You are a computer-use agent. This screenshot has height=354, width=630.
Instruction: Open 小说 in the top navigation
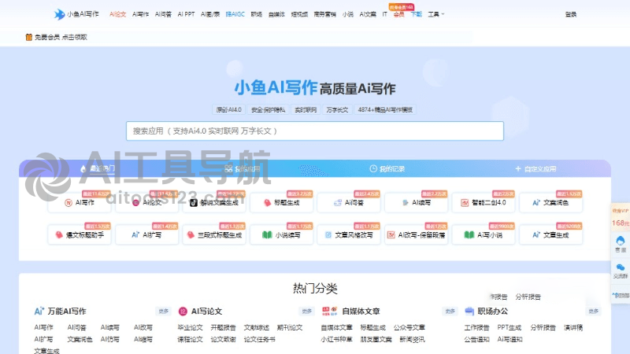point(348,14)
